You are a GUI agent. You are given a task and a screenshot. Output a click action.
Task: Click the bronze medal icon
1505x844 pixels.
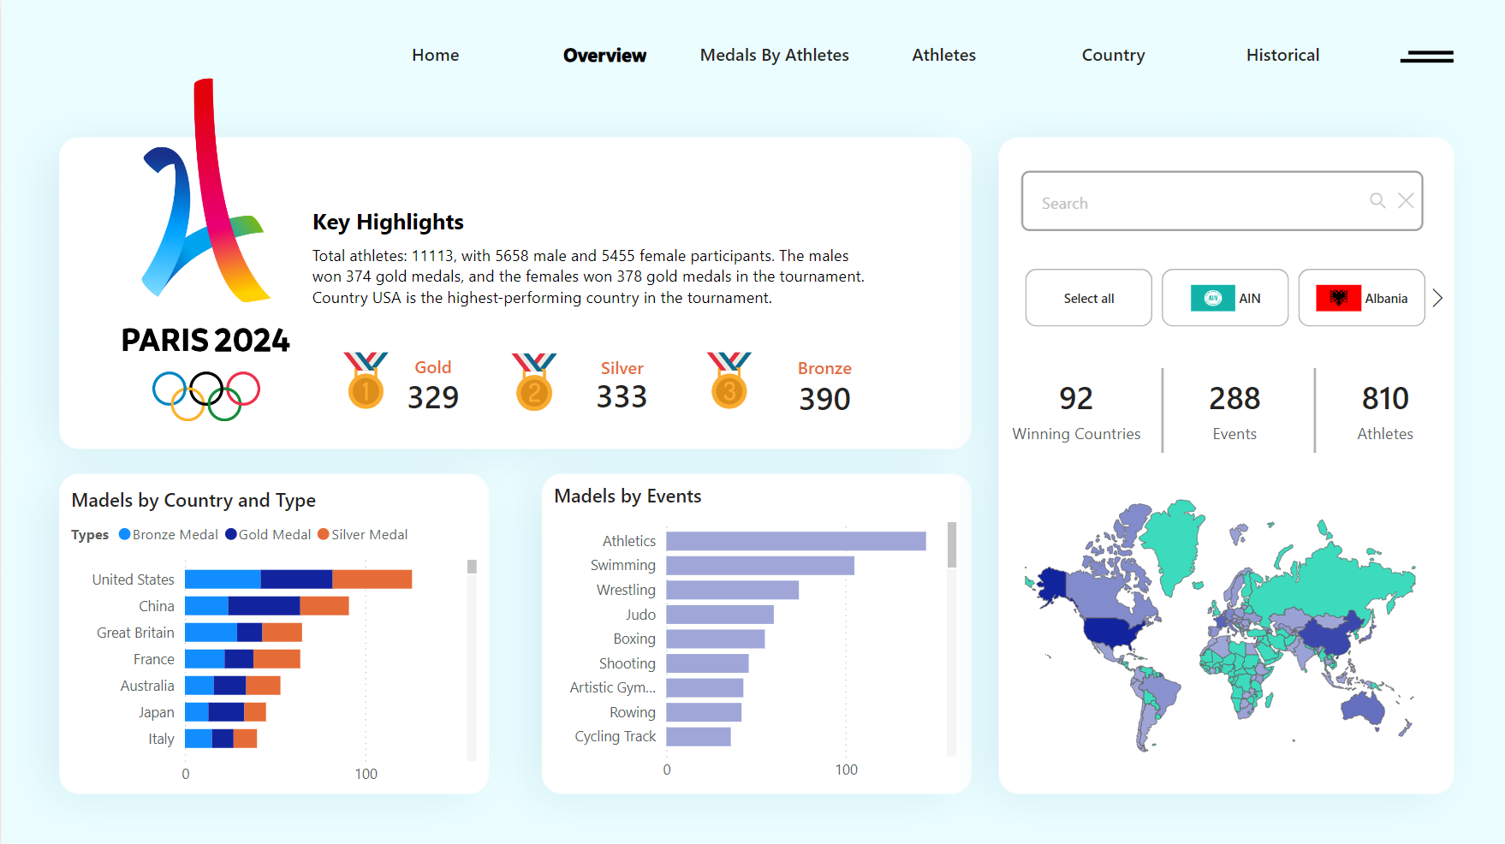pos(729,381)
